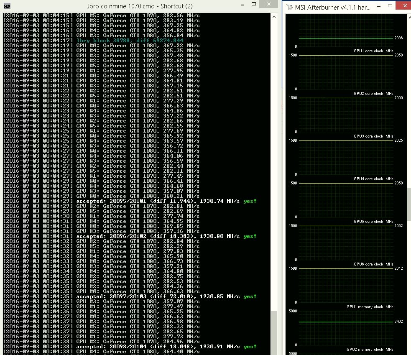Click the GPU #2 line reading 283.19 MH/s
The width and height of the screenshot is (411, 355).
tap(101, 20)
